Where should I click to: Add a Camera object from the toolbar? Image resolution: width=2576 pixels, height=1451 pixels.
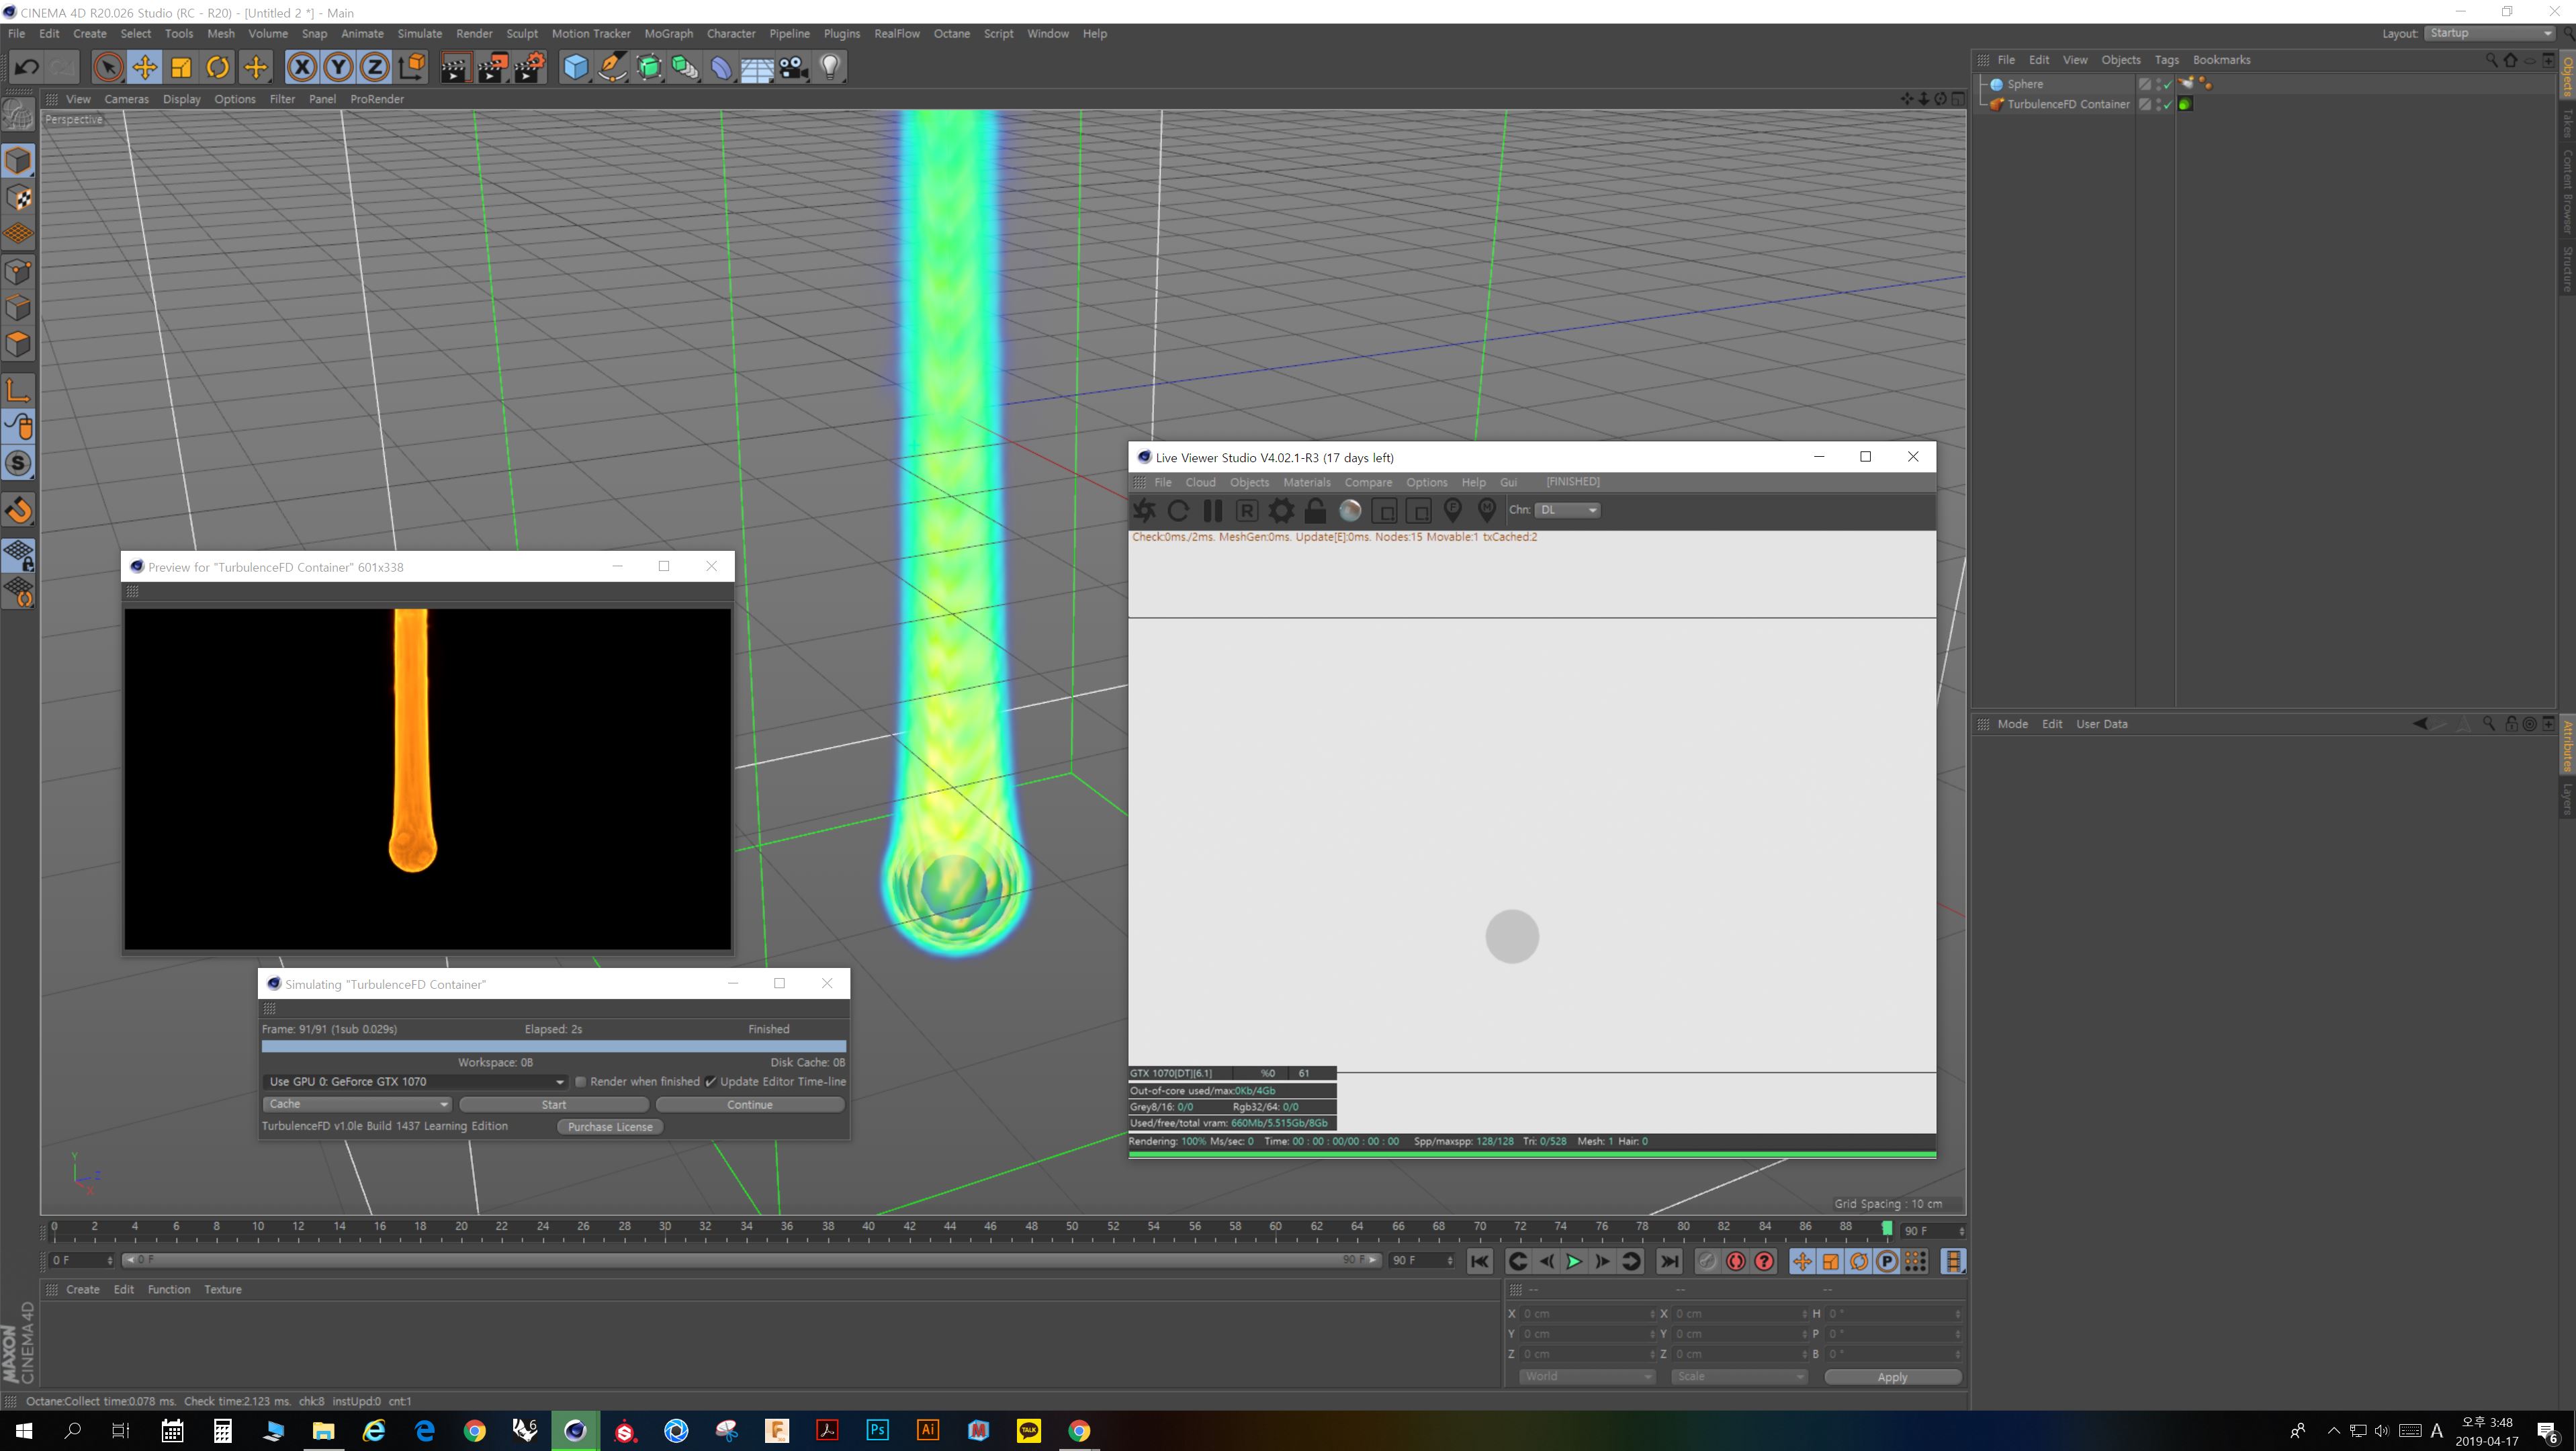[794, 67]
